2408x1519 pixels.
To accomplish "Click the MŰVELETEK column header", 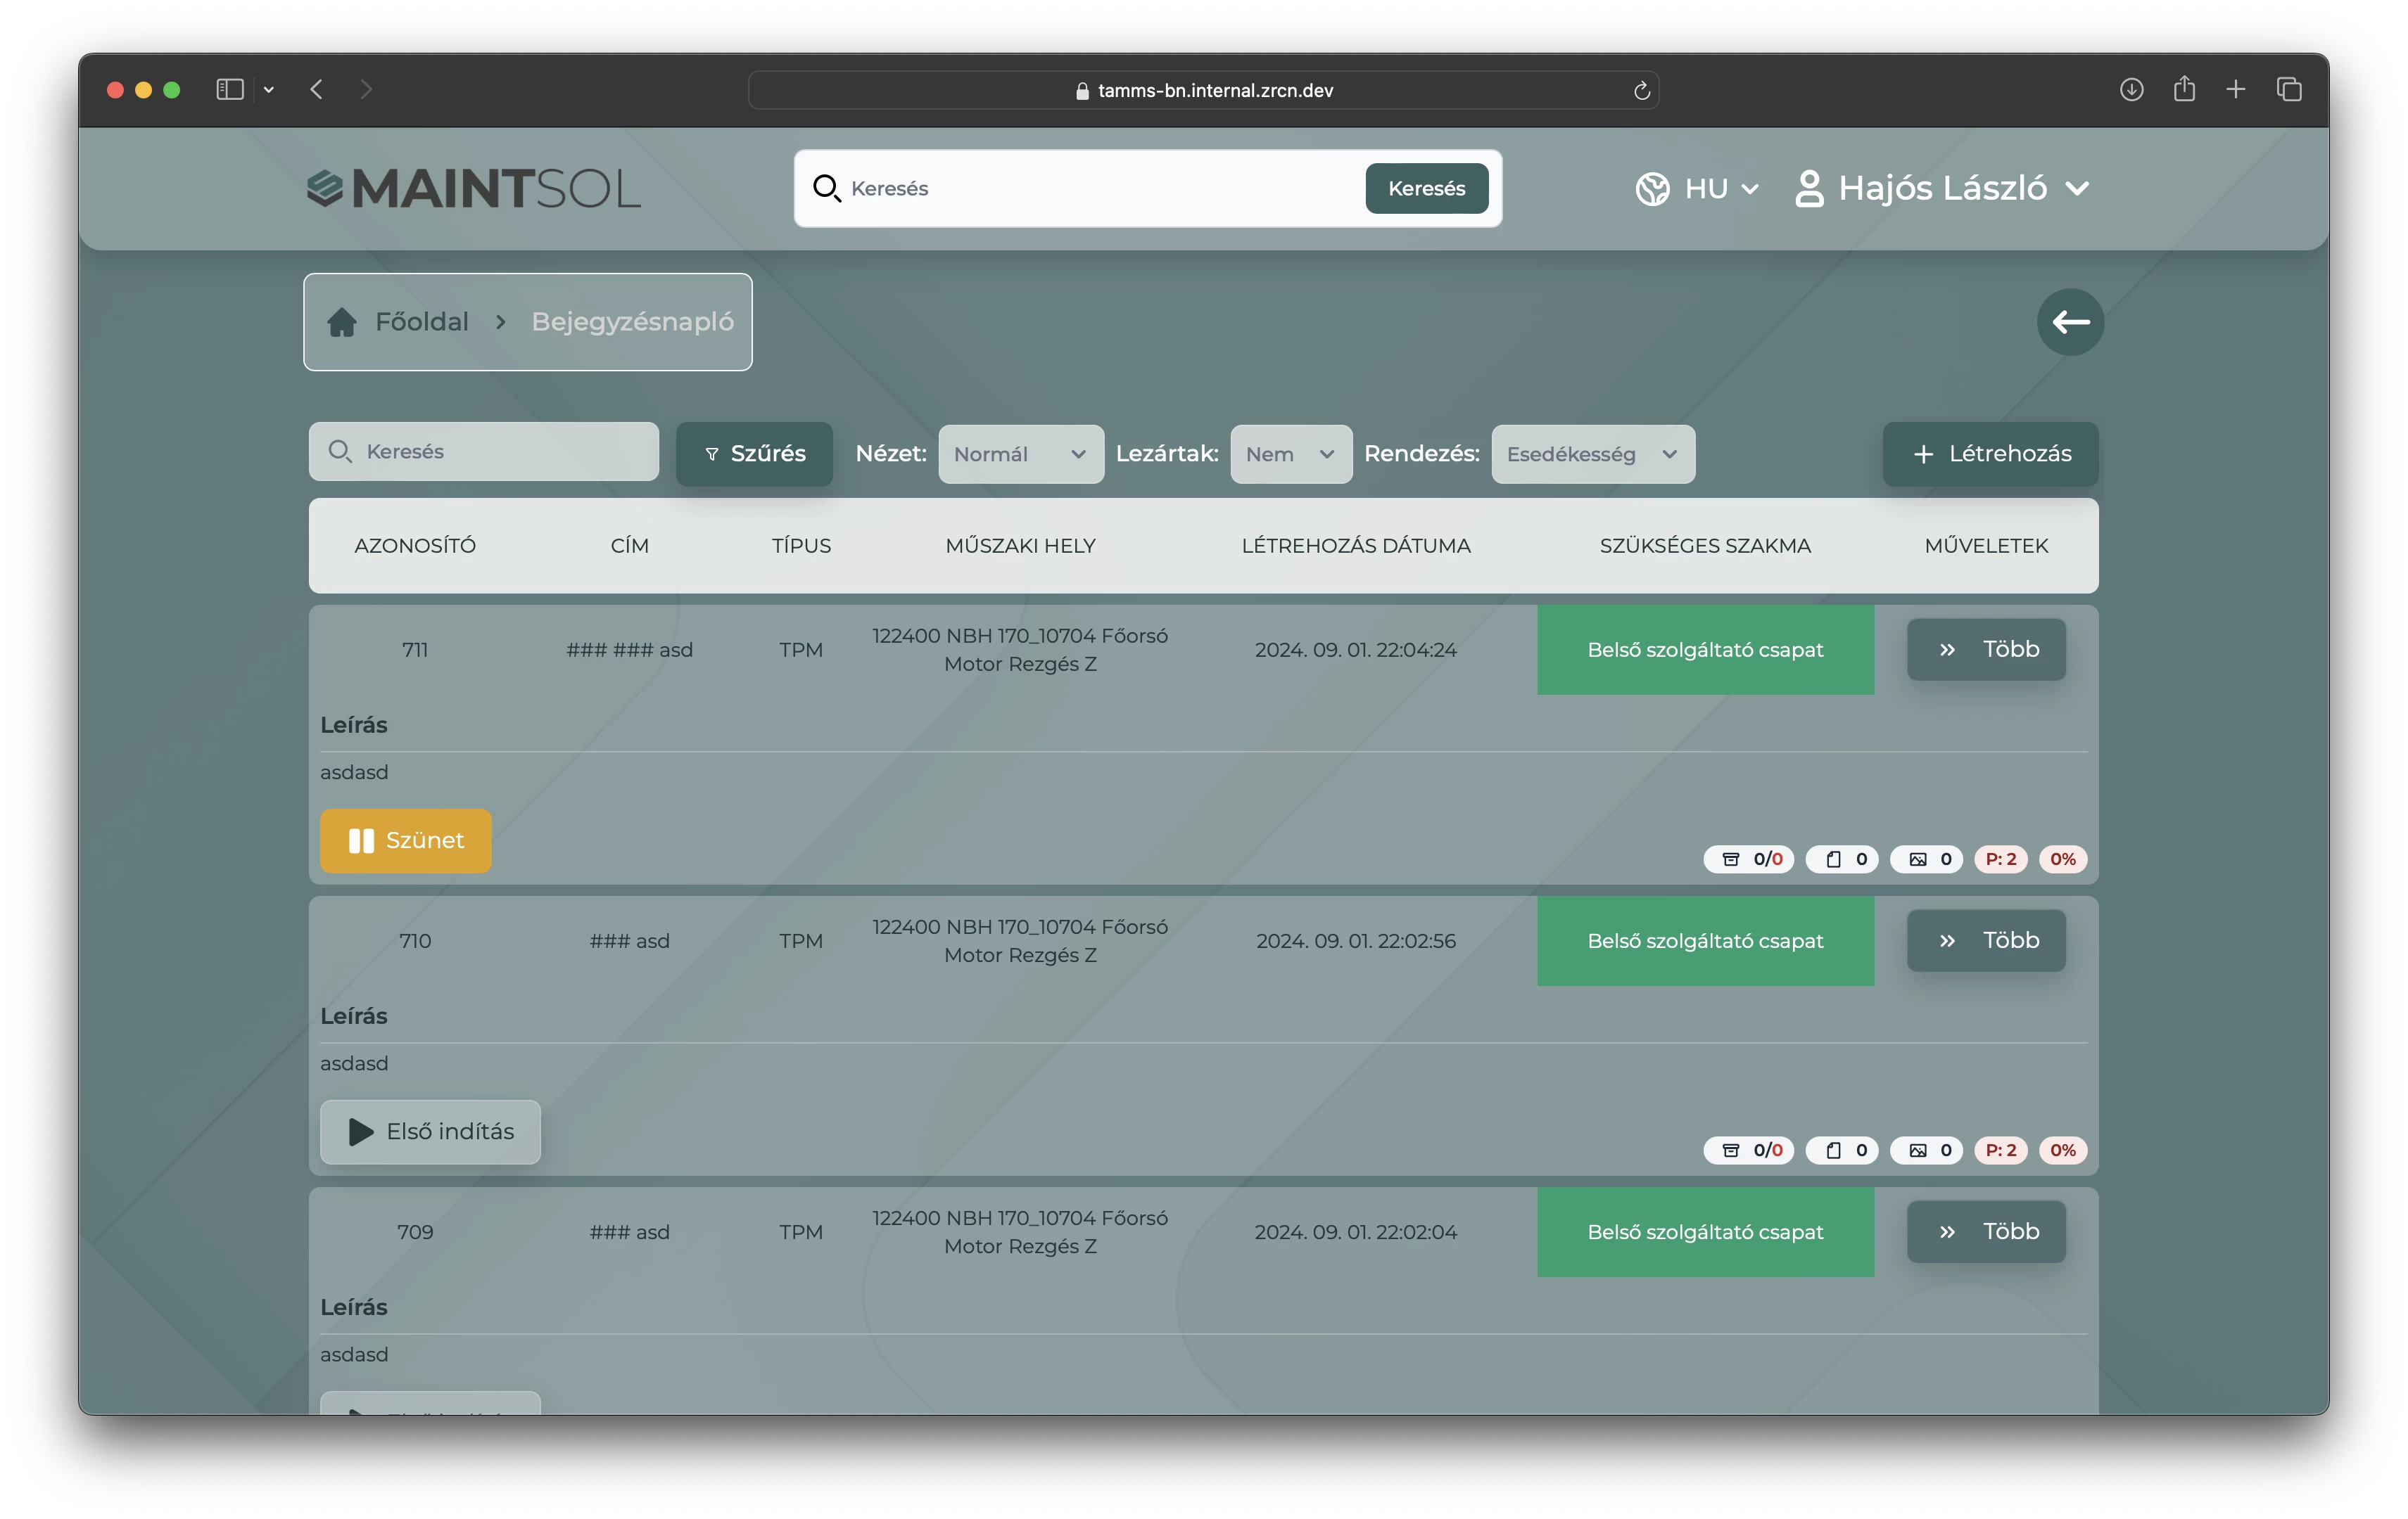I will (x=1986, y=546).
